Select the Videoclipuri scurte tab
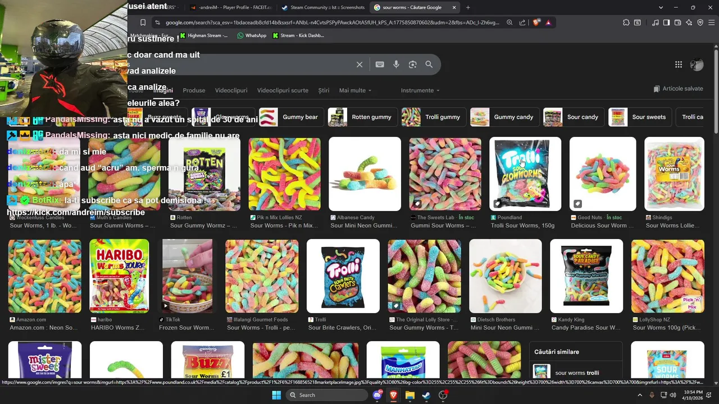 click(x=283, y=90)
